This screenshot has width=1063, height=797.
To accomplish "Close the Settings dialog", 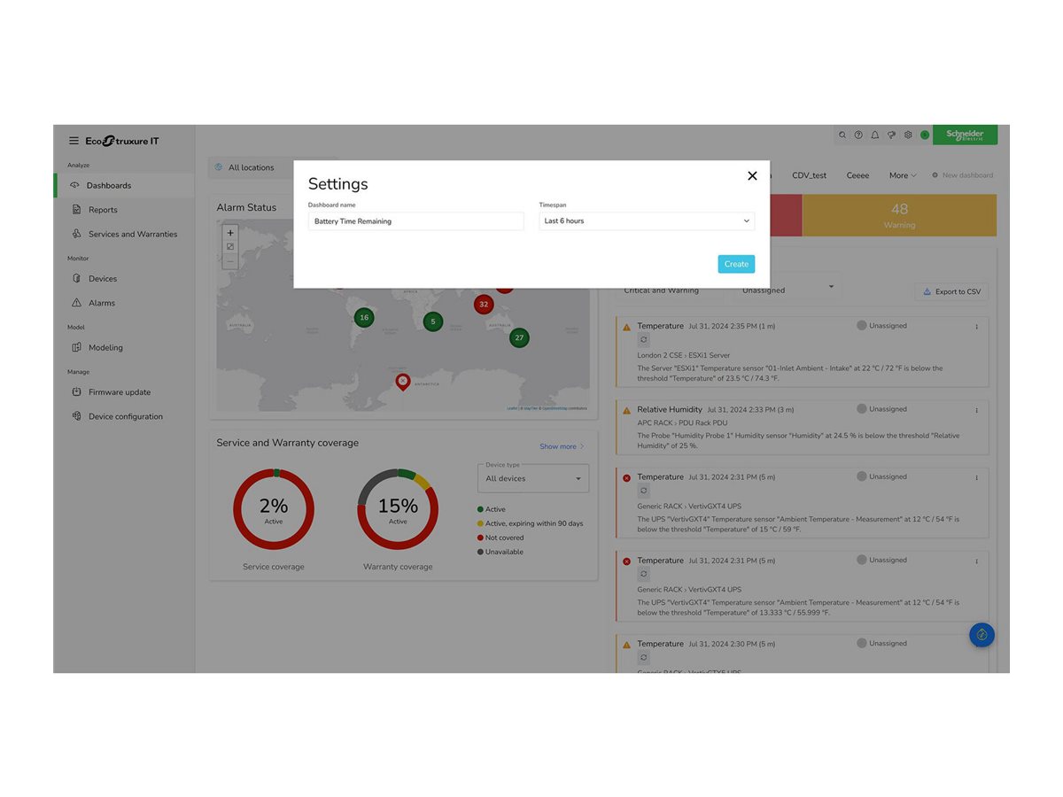I will pos(752,176).
